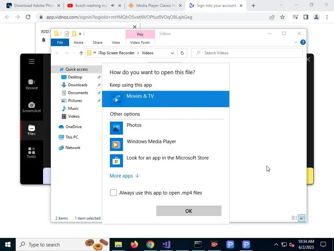Click iTop Screen Recorder in address path
This screenshot has height=251, width=334.
coord(116,53)
